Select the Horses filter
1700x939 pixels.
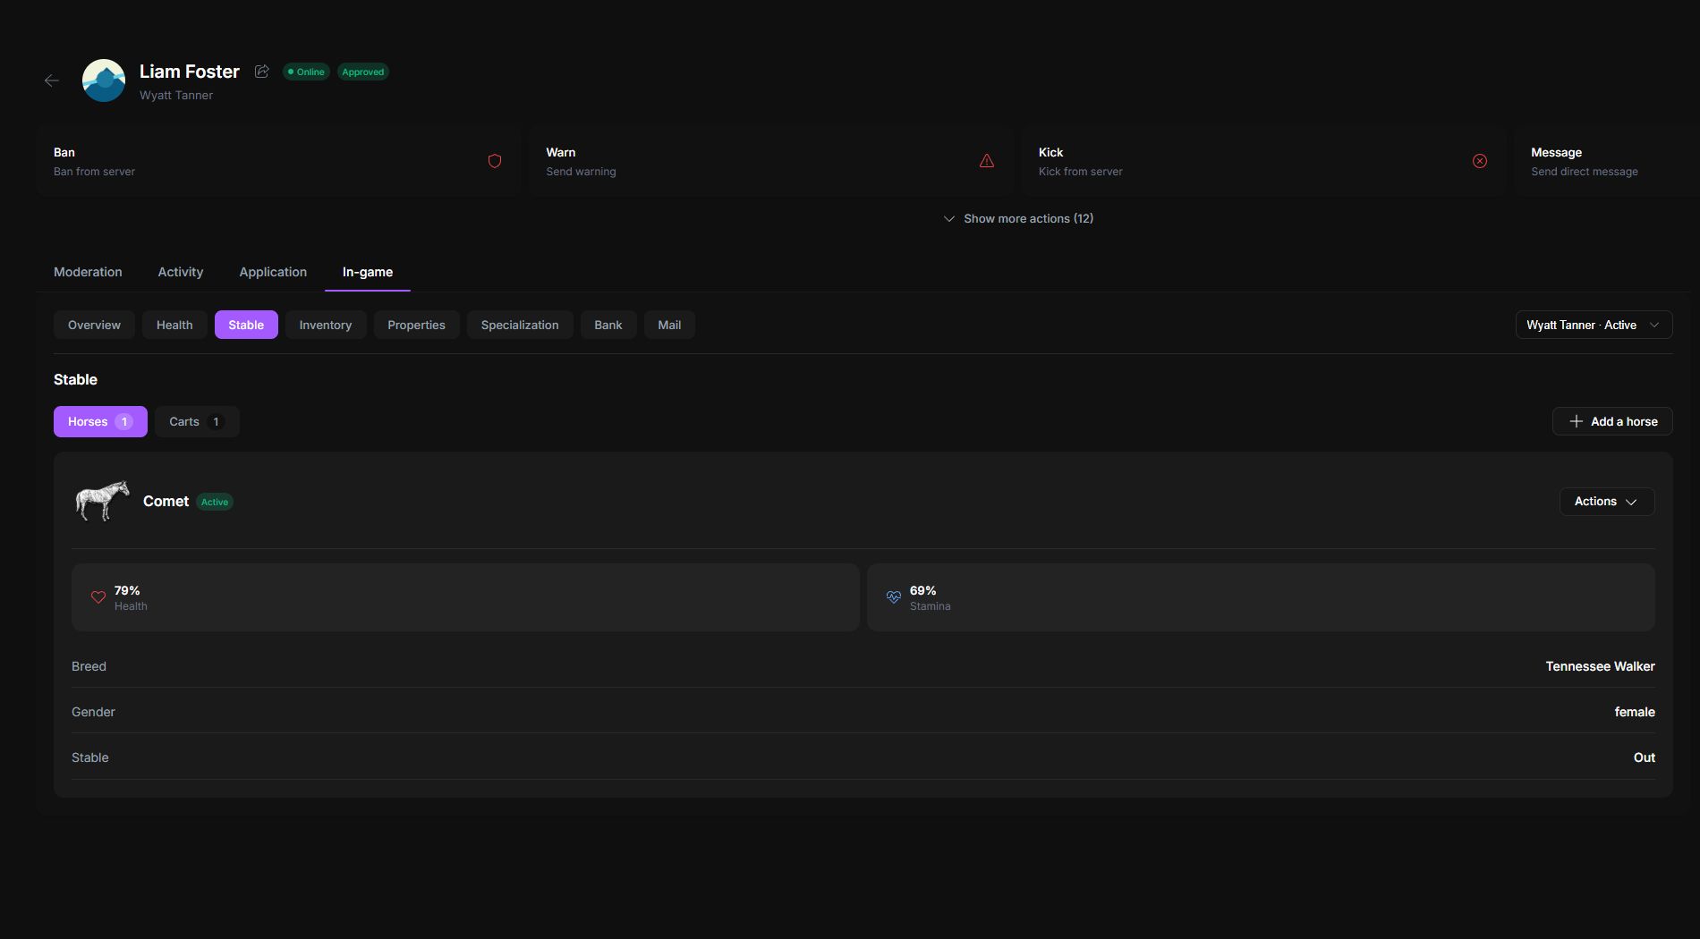pos(100,421)
